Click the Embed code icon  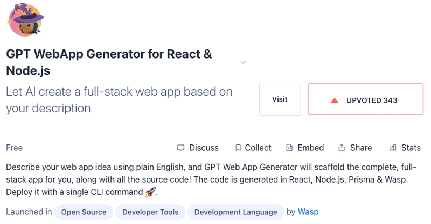(289, 148)
